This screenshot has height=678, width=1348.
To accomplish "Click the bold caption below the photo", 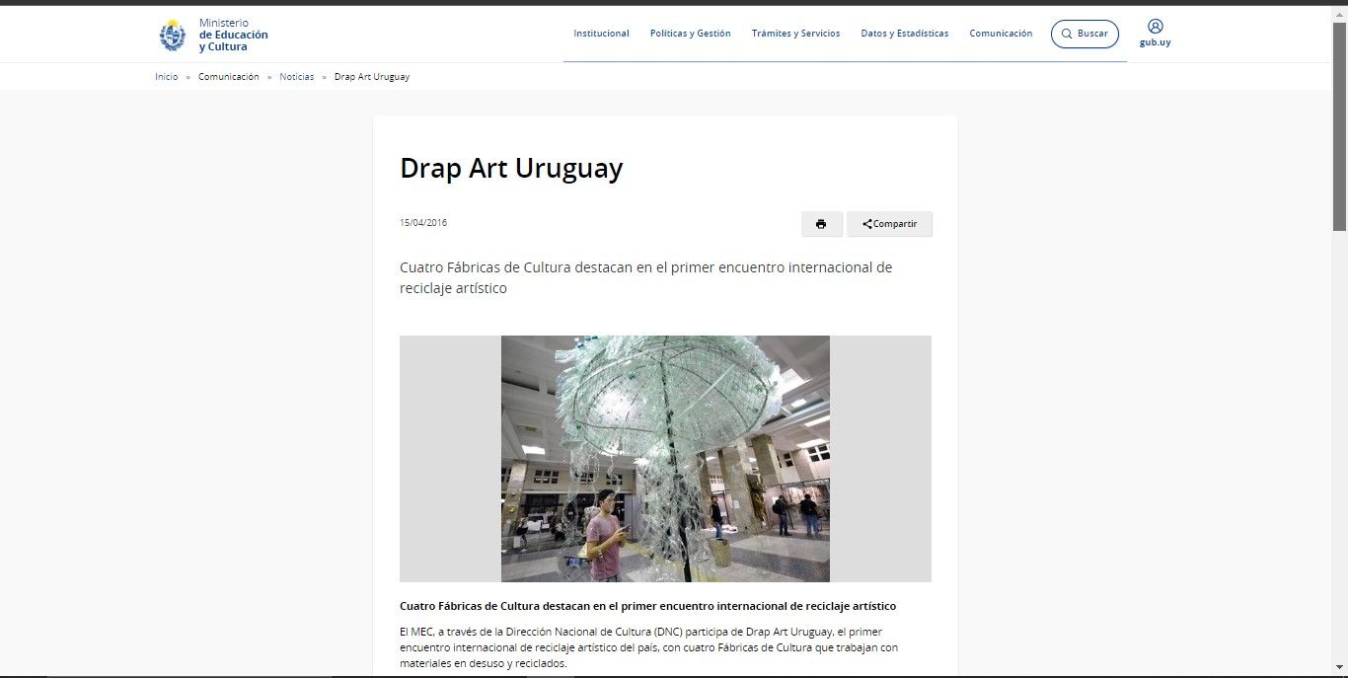I will (647, 606).
